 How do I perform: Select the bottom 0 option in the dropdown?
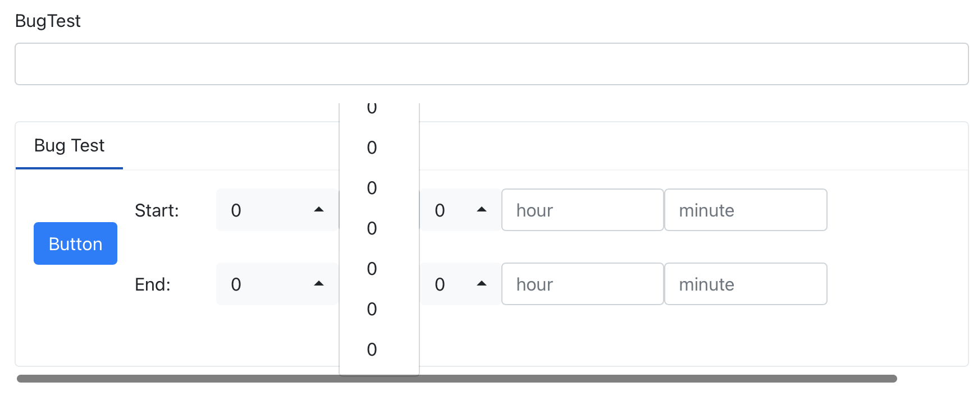tap(371, 349)
